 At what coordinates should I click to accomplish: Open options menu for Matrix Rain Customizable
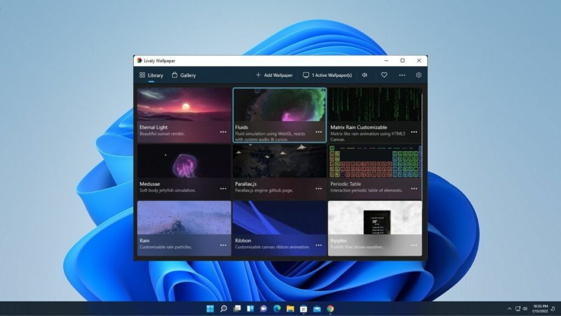pos(414,132)
